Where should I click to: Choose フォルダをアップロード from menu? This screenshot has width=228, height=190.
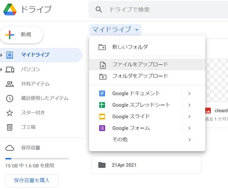point(147,76)
